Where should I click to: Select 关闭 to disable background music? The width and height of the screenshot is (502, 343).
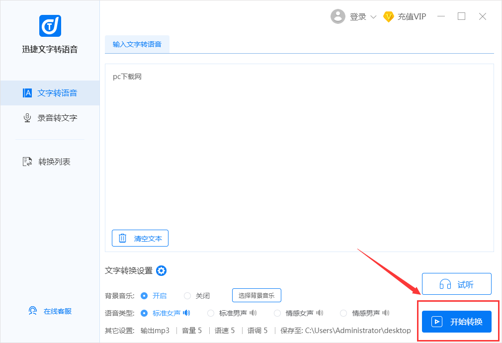[187, 296]
